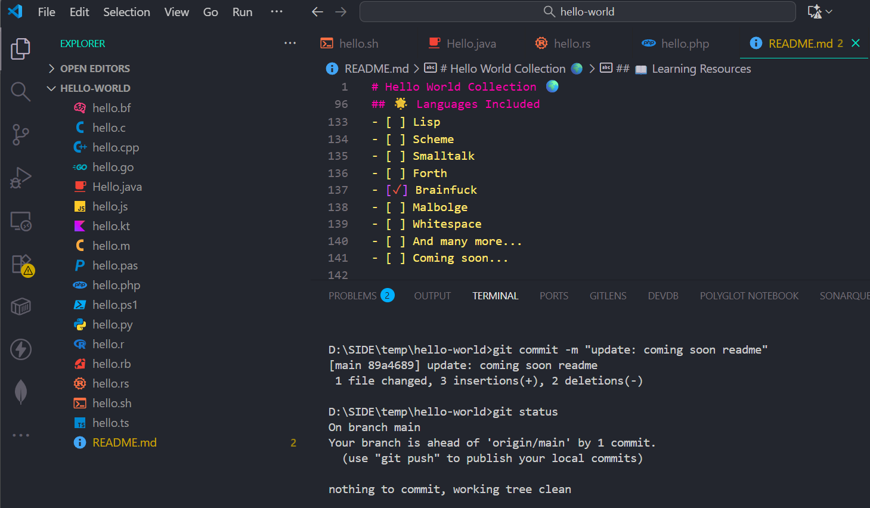Screen dimensions: 870x508
Task: Open Extensions view with warning badge
Action: pos(21,264)
